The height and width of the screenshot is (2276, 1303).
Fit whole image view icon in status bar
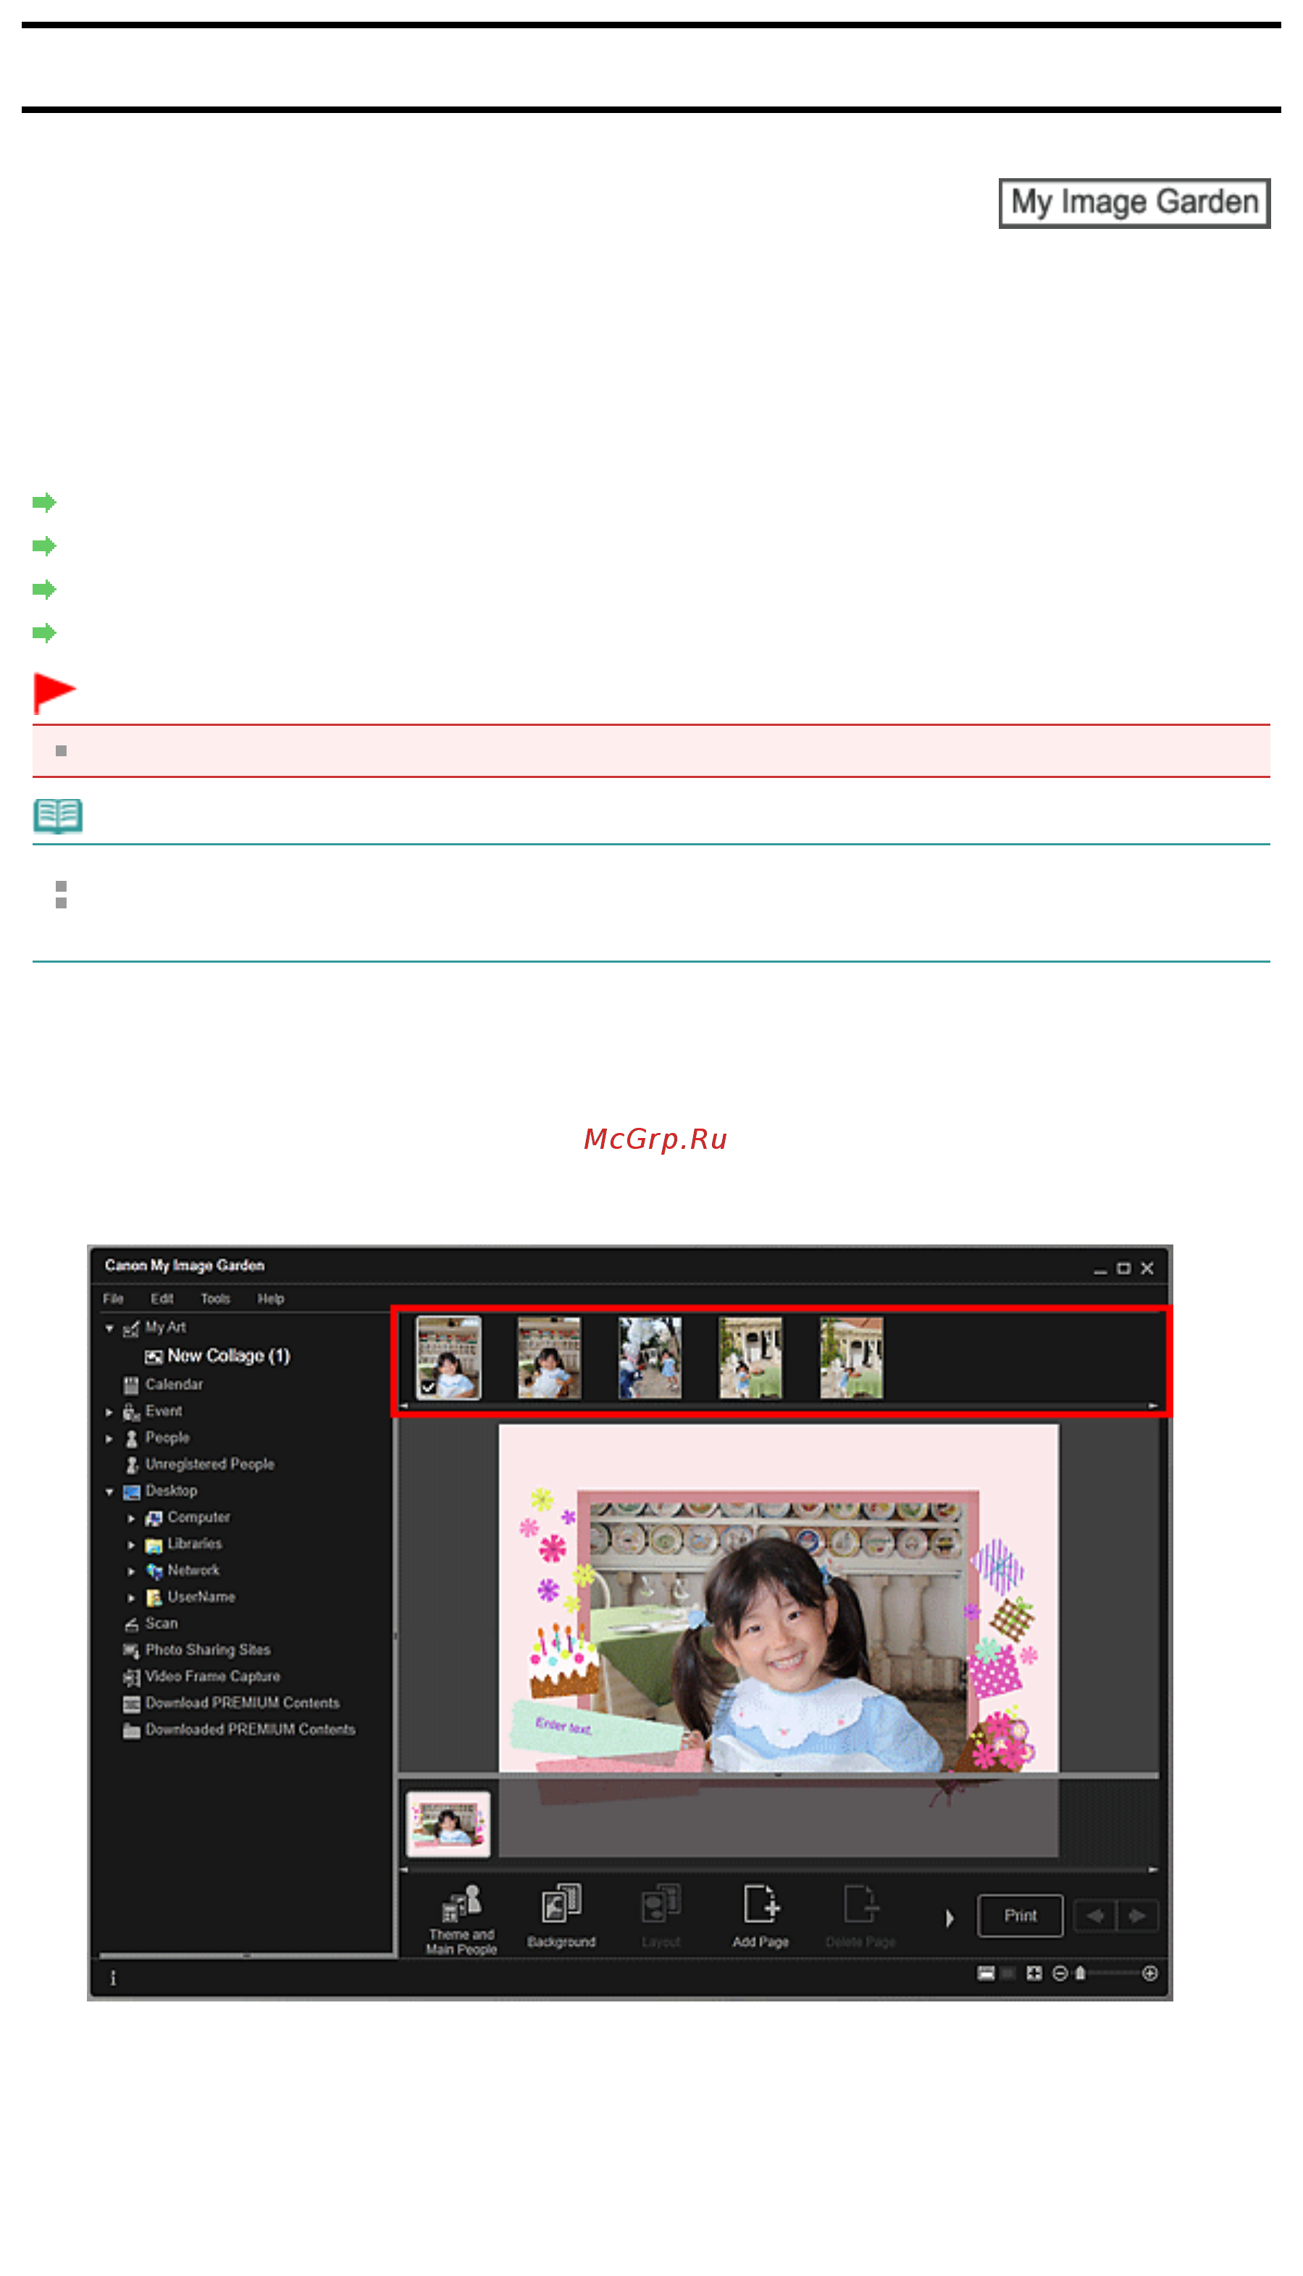pyautogui.click(x=1034, y=1973)
